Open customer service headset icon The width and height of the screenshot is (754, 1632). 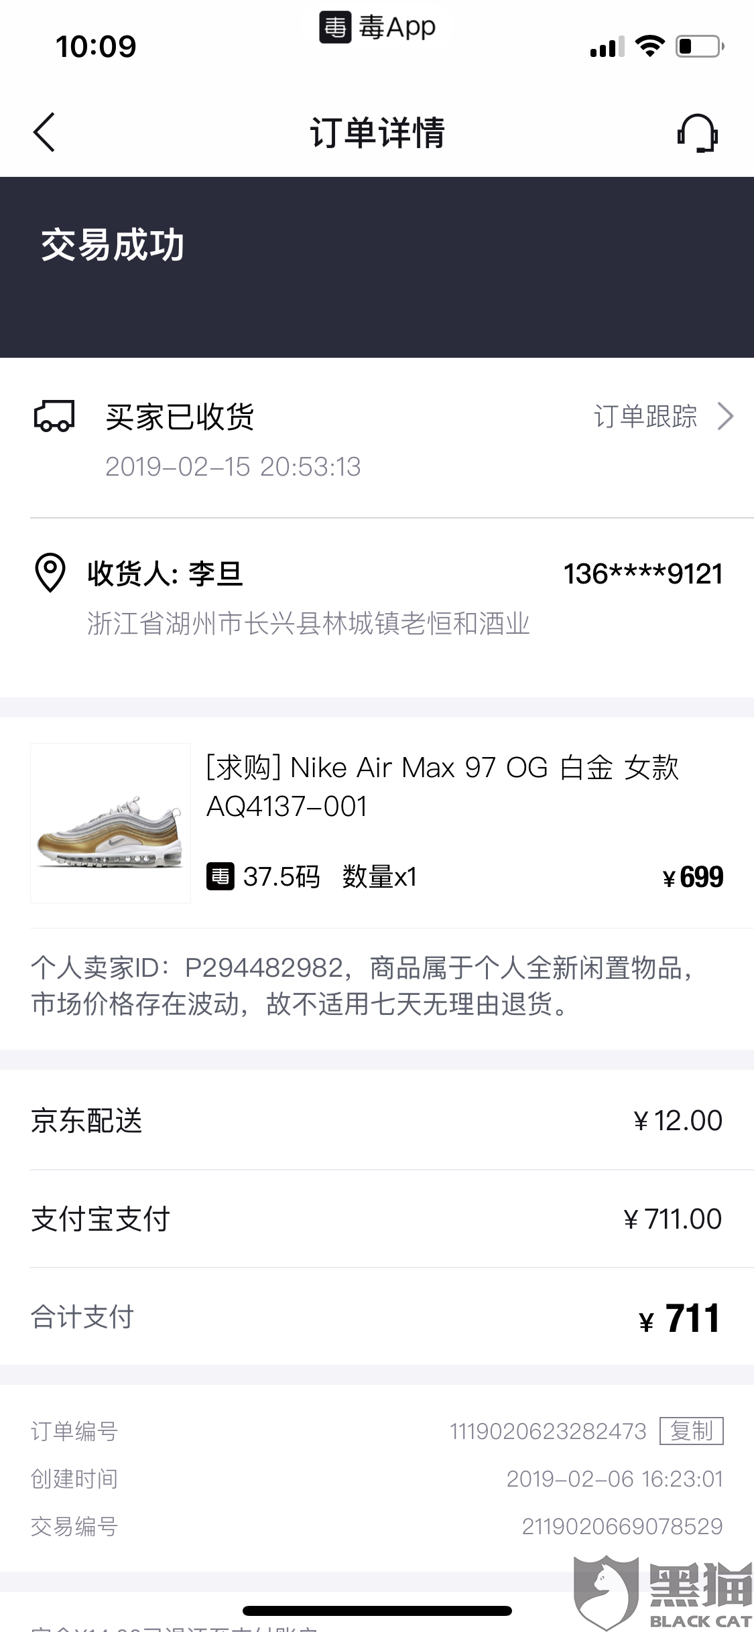697,133
